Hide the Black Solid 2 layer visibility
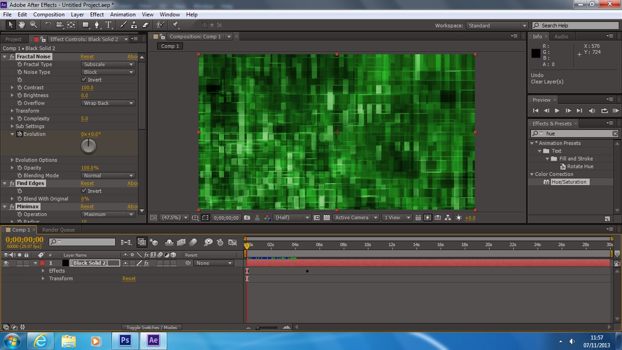The image size is (622, 350). point(7,263)
